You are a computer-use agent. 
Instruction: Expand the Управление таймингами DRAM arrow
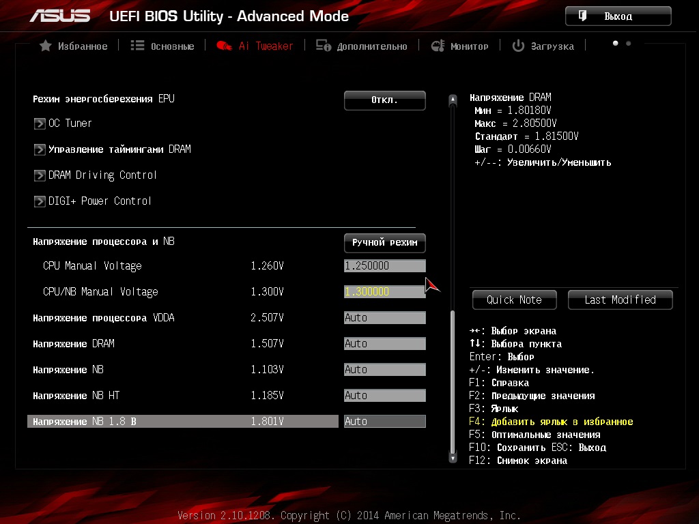point(40,149)
